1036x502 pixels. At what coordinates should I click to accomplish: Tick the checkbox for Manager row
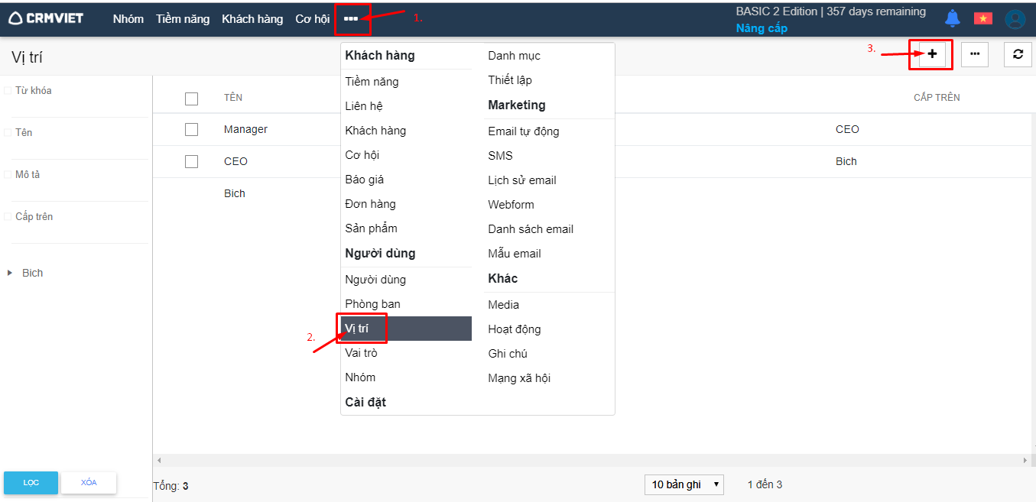point(192,130)
